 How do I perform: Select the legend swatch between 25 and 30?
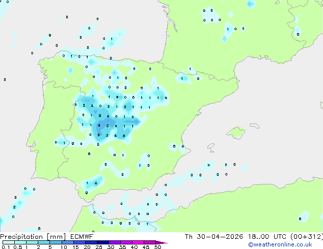tap(103, 242)
